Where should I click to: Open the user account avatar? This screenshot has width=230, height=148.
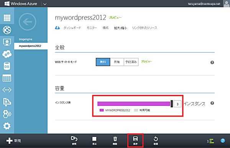point(227,4)
